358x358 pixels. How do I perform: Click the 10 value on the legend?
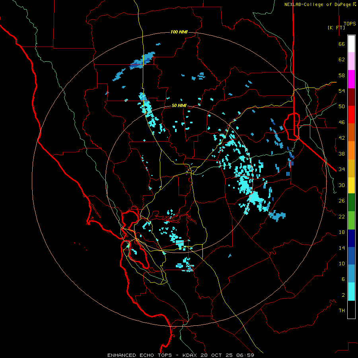click(x=342, y=263)
